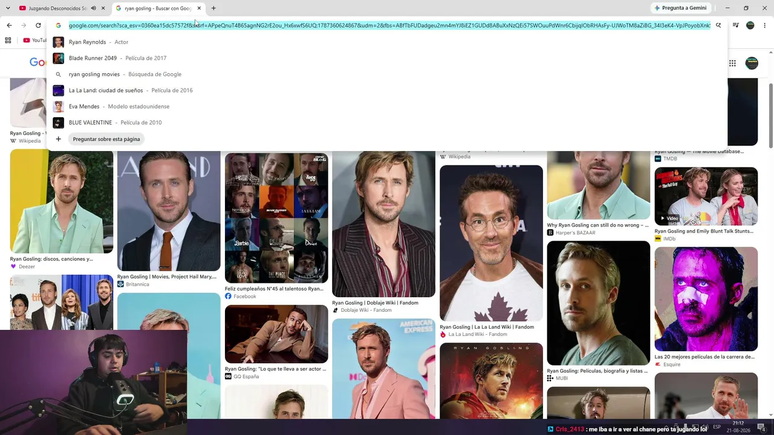This screenshot has width=774, height=435.
Task: Open the YouTube bookmark
Action: [x=34, y=40]
